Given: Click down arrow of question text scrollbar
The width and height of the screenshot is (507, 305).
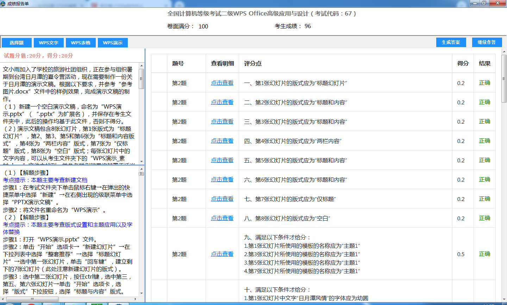Looking at the screenshot, I should coord(142,162).
